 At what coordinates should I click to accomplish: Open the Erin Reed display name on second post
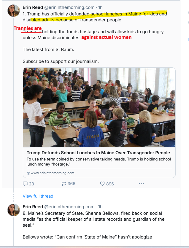click(33, 206)
